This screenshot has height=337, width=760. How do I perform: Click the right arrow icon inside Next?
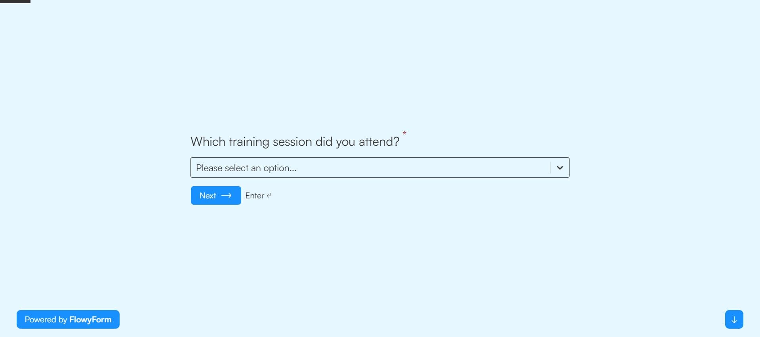click(227, 196)
